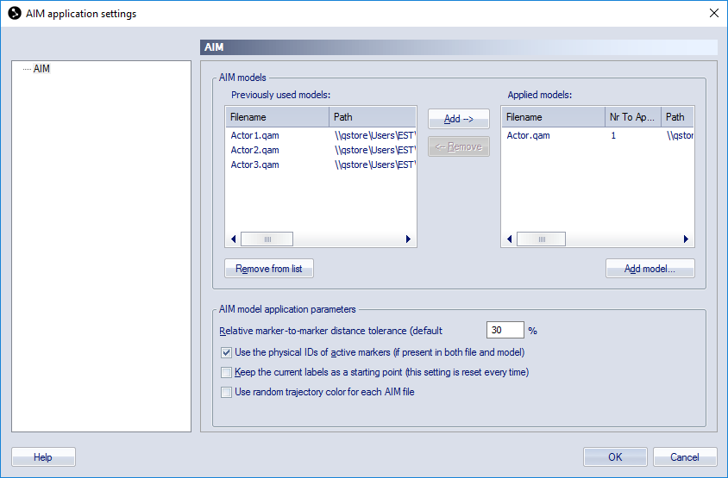Click right scroll arrow of Applied models list
Viewport: 728px width, 478px height.
(686, 239)
